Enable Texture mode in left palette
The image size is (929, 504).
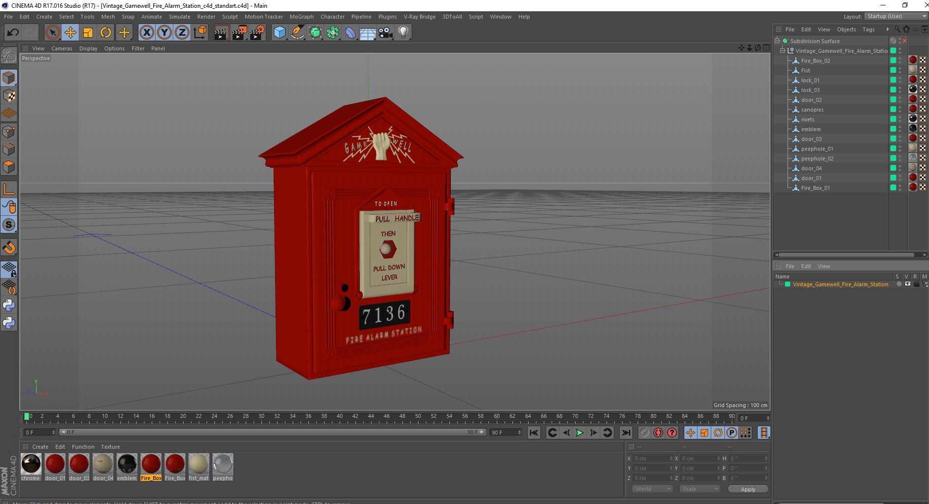point(9,96)
